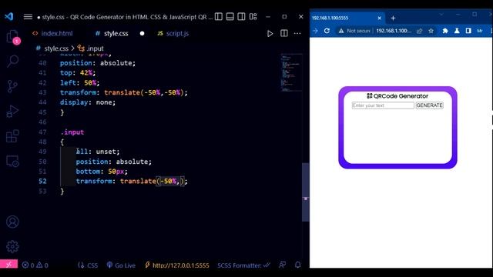
Task: Click the share page icon in address bar
Action: click(x=419, y=31)
